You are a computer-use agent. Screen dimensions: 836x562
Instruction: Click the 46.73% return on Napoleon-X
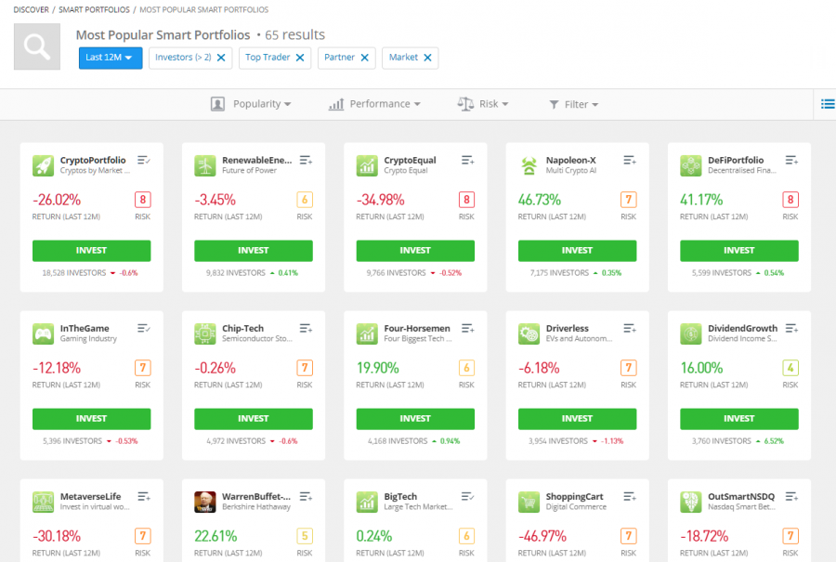click(x=540, y=200)
